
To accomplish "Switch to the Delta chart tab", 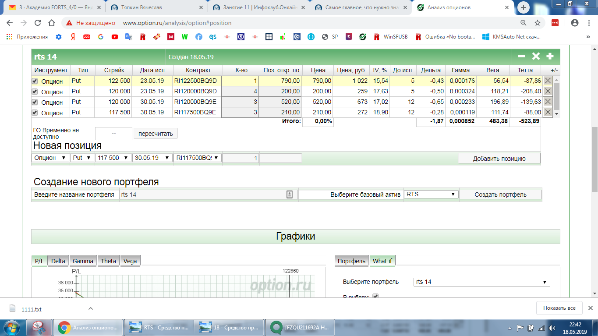I will 58,261.
